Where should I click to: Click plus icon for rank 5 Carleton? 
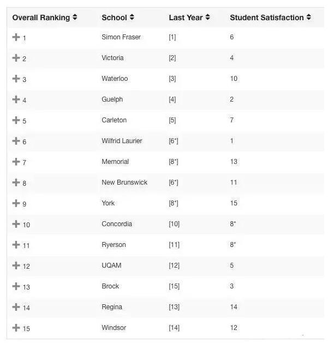16,120
